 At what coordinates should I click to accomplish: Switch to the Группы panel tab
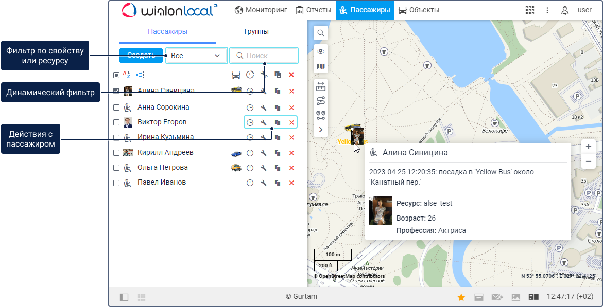click(x=256, y=31)
